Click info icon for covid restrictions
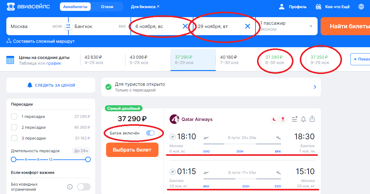Screen dimensions: 370x194 (x=70, y=187)
